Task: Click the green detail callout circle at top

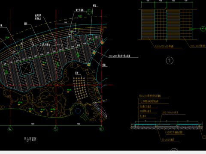Action: pos(89,12)
